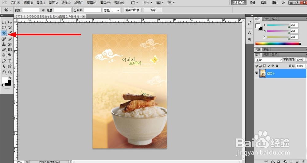
Task: Select the Pen tool
Action: 4,61
